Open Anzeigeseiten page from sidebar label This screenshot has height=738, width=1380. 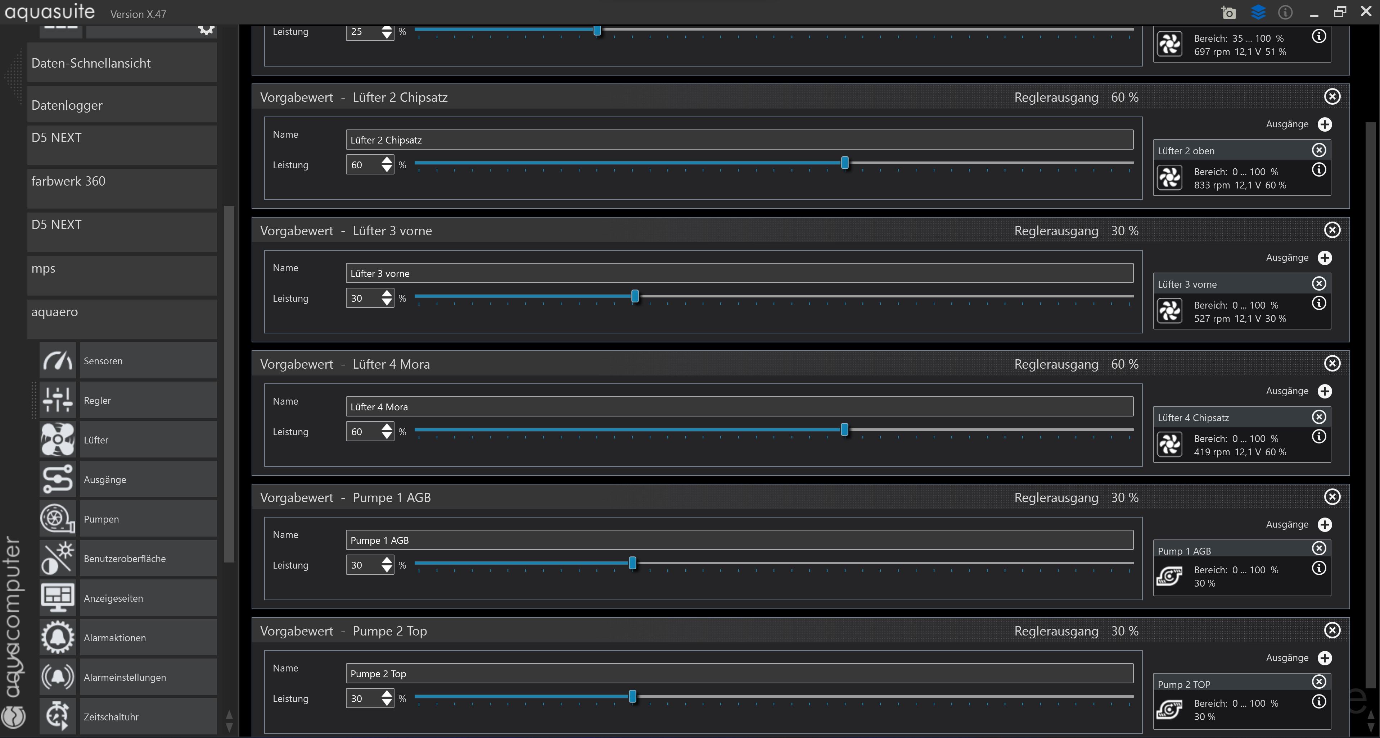click(x=148, y=598)
